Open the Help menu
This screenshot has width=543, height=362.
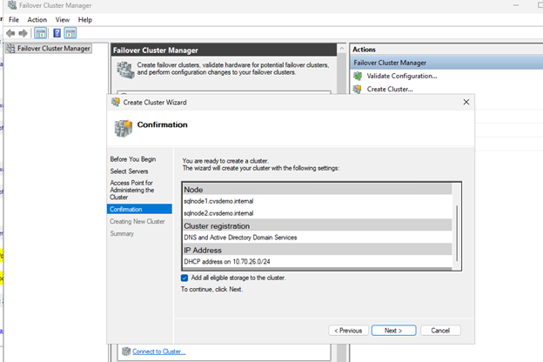[85, 20]
